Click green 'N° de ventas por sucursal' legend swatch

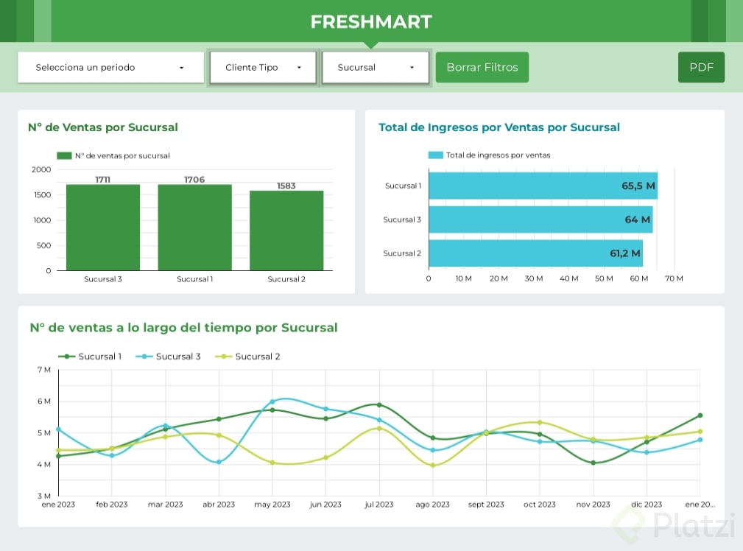tap(64, 156)
